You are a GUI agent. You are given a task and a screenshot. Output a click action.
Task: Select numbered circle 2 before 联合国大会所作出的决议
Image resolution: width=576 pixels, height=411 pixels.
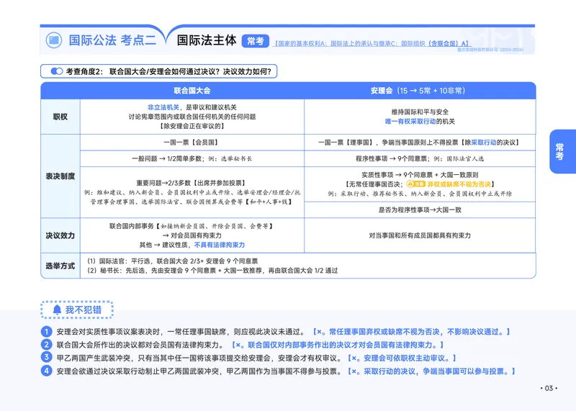[x=46, y=345]
